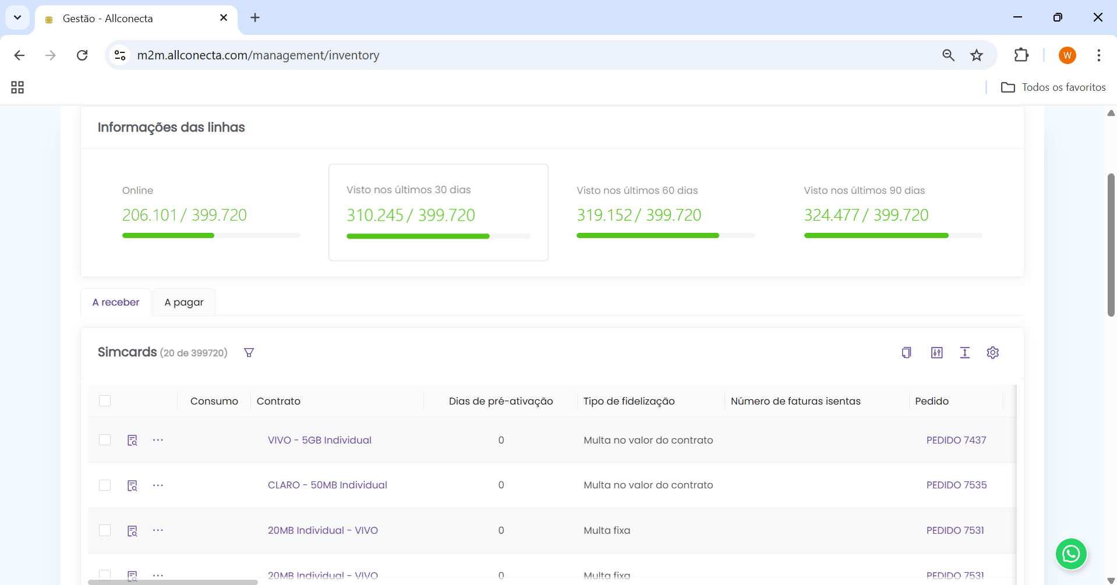Click the copy icon in Simcards toolbar

point(906,353)
